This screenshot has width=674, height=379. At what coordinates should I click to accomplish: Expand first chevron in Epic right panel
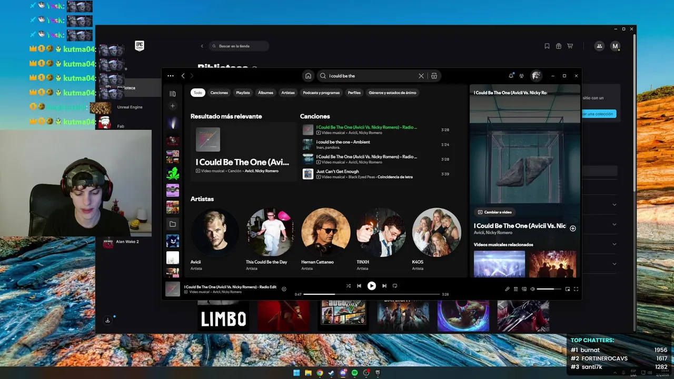(x=614, y=205)
